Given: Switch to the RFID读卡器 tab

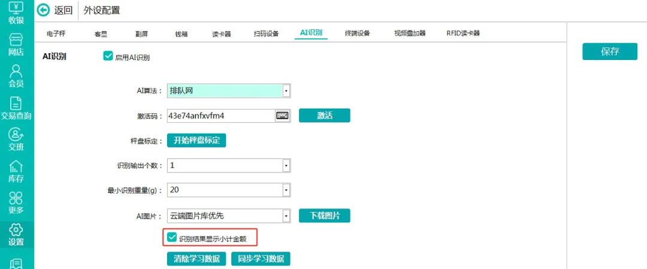Looking at the screenshot, I should coord(463,34).
